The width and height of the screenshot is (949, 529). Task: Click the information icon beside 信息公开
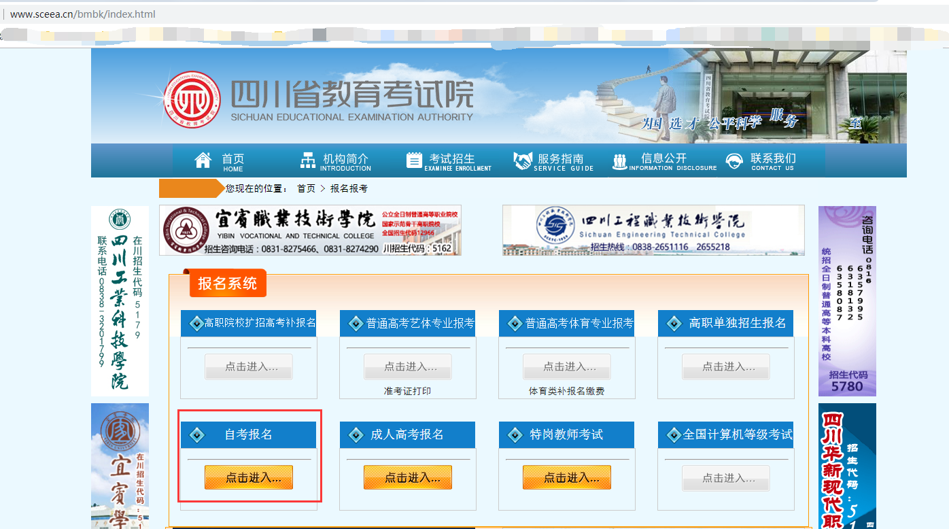tap(619, 160)
